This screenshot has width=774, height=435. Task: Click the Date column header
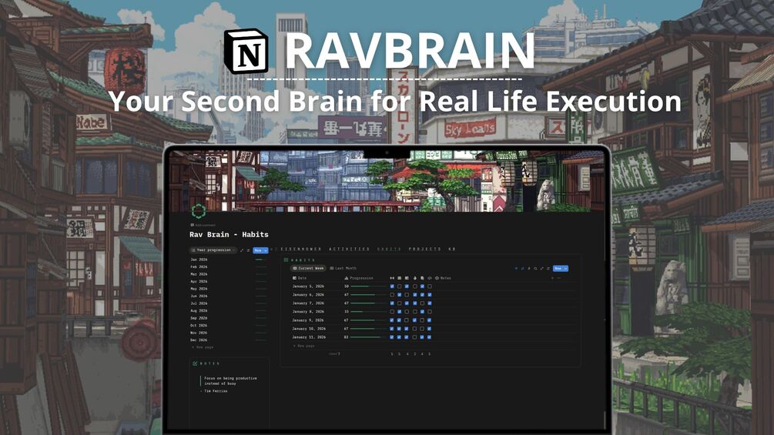coord(300,278)
